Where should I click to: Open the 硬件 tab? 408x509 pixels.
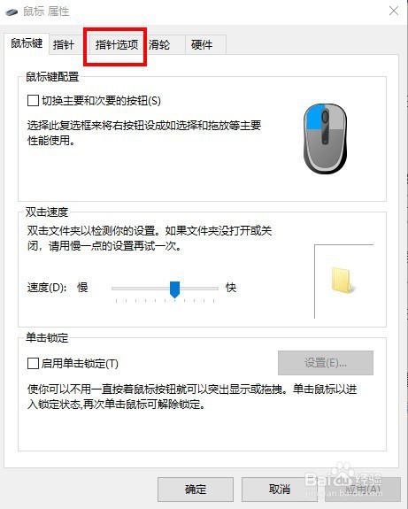click(202, 45)
